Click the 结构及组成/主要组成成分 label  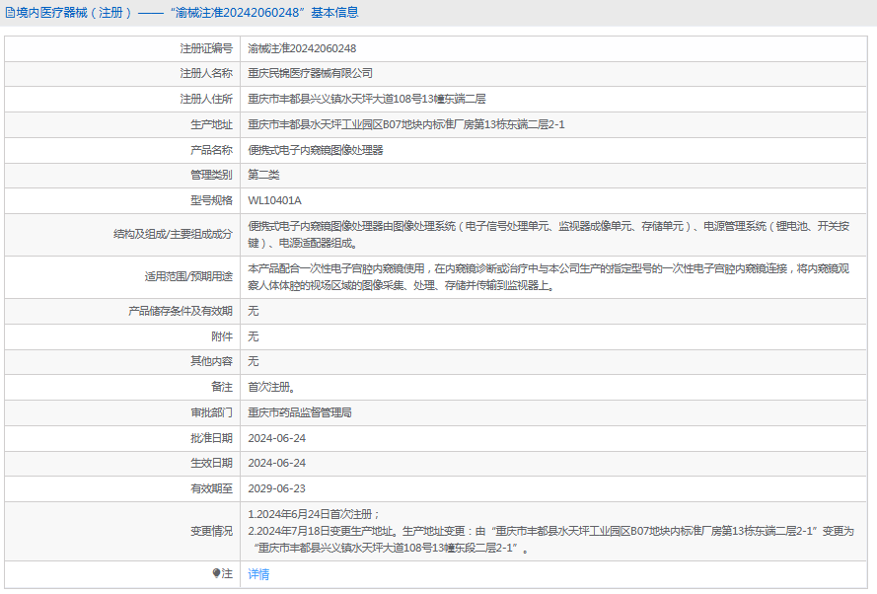click(x=173, y=234)
